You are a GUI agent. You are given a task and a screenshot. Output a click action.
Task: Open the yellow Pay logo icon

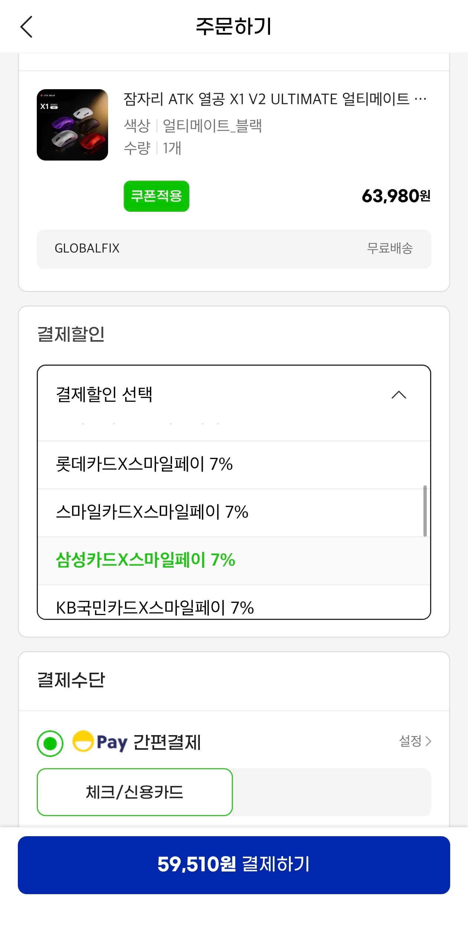tap(97, 743)
